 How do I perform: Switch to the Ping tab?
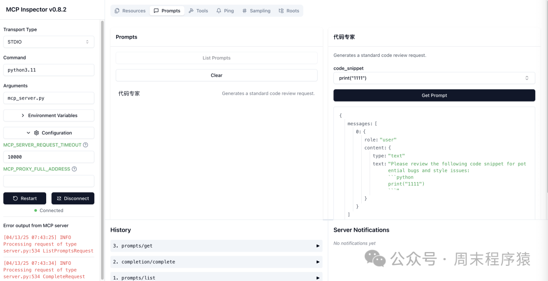(225, 11)
